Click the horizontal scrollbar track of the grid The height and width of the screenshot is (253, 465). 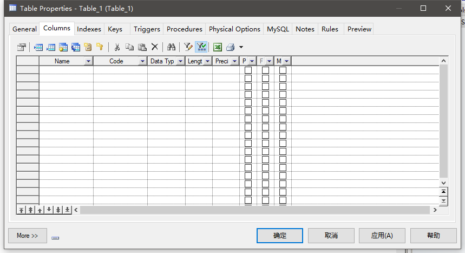(x=254, y=210)
